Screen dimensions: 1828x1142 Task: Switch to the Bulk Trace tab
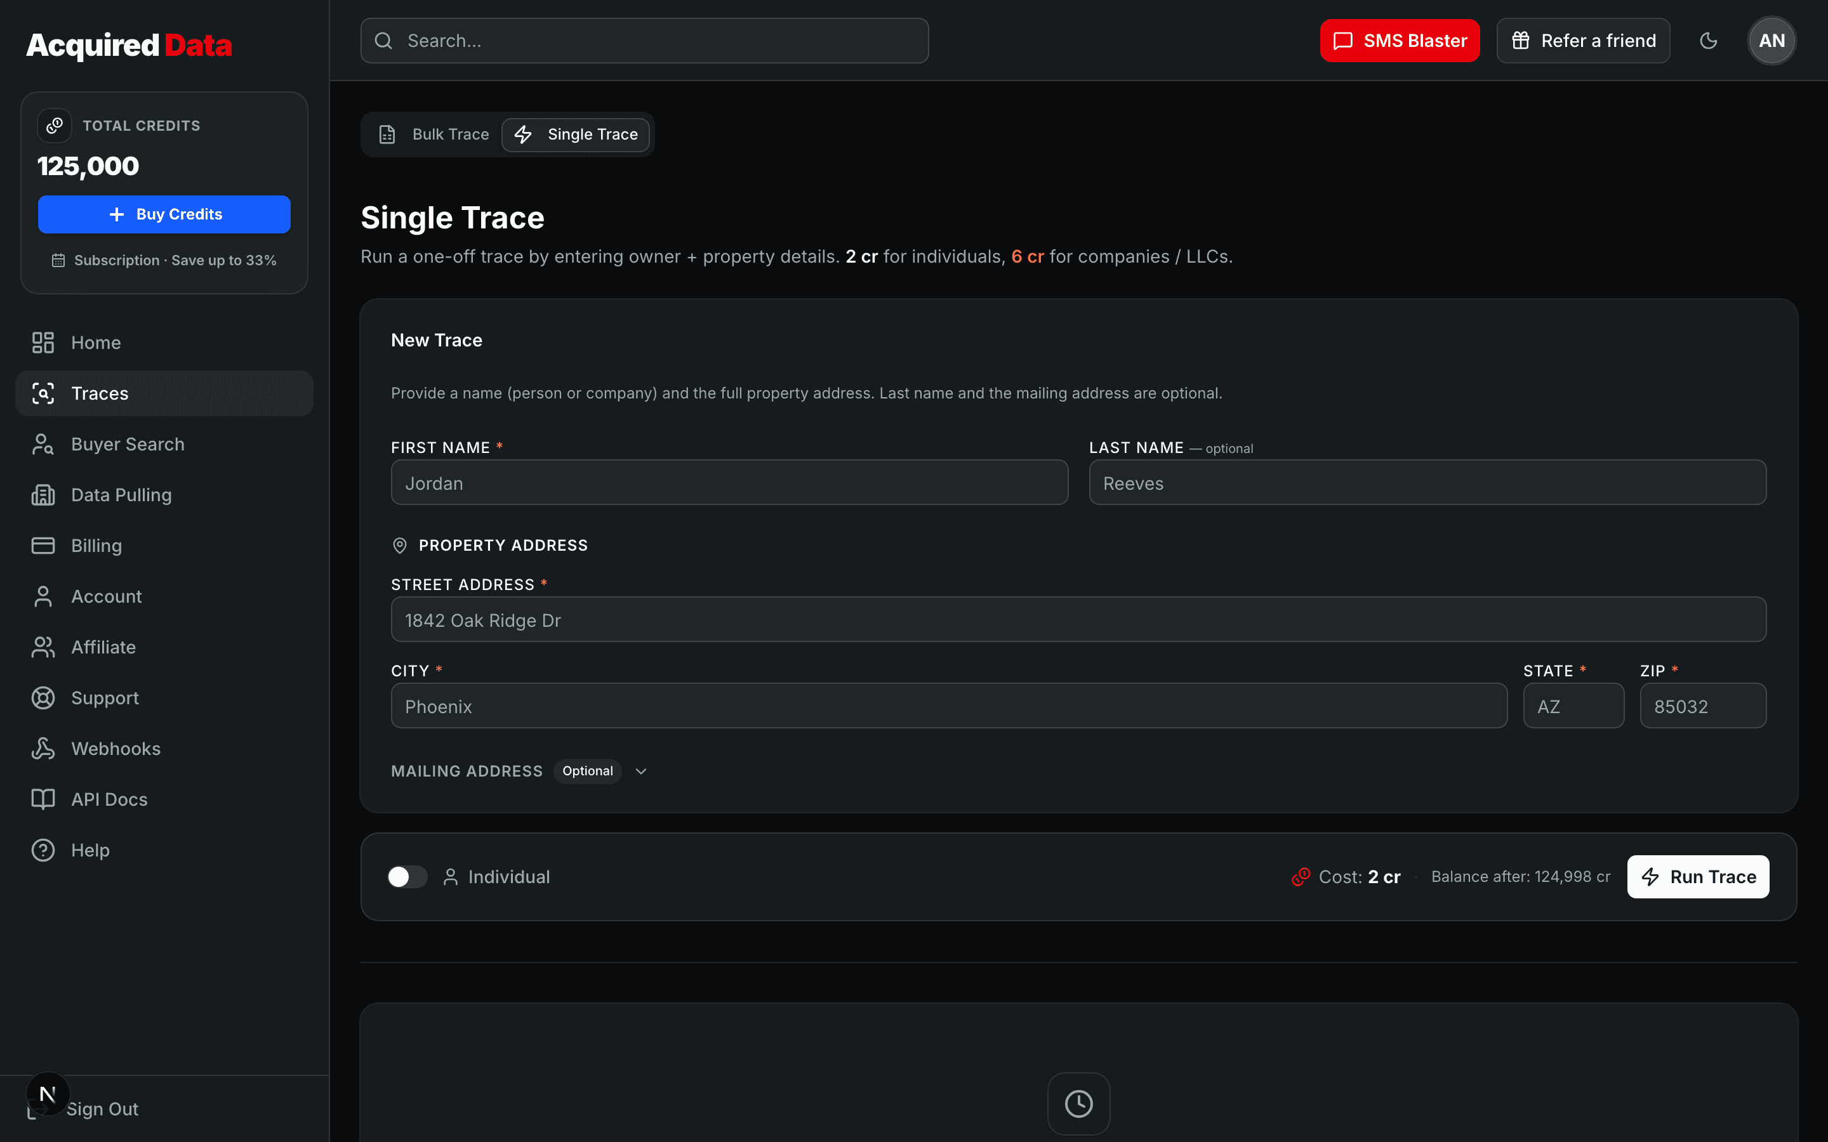click(x=434, y=135)
